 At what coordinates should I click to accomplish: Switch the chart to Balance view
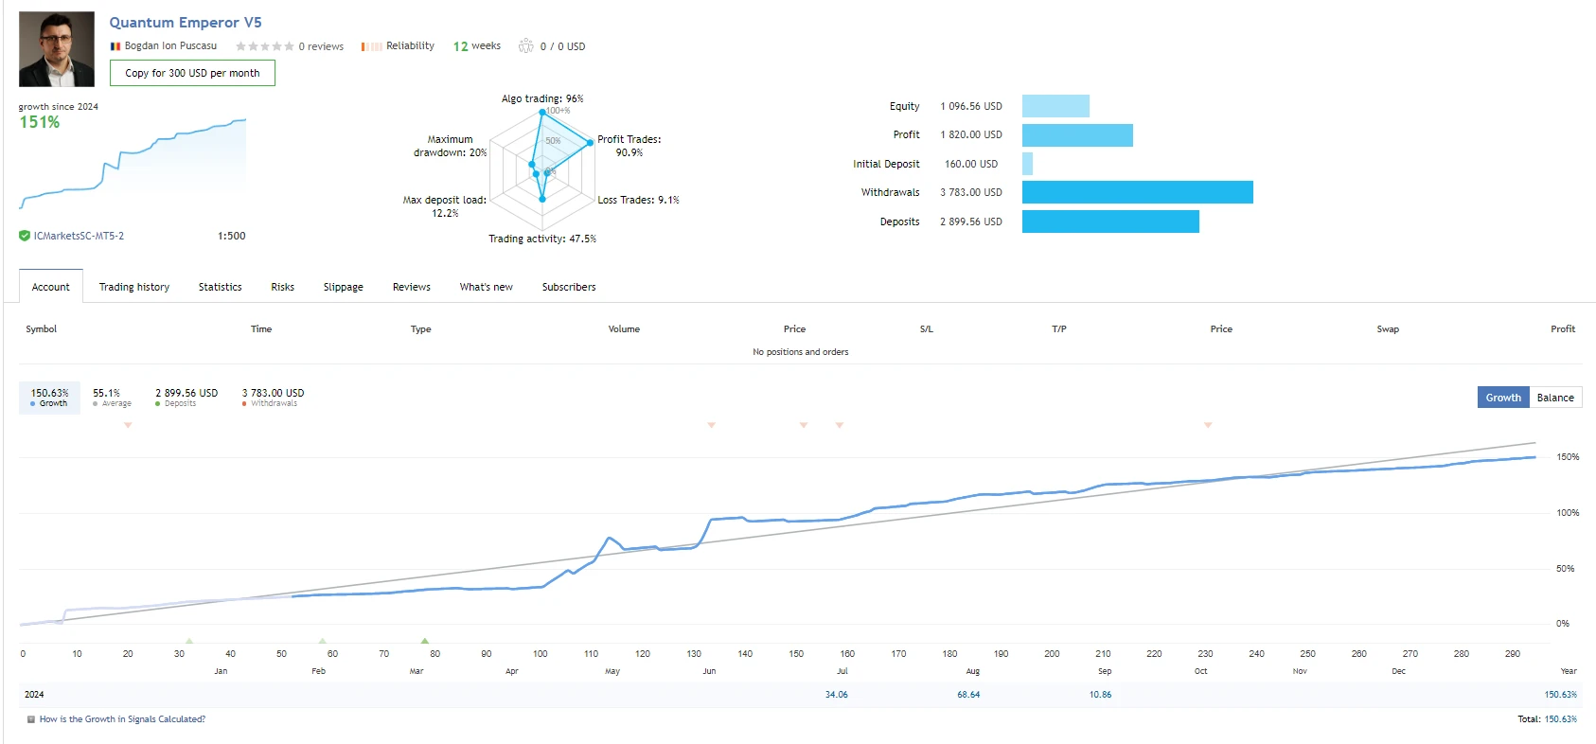tap(1554, 398)
